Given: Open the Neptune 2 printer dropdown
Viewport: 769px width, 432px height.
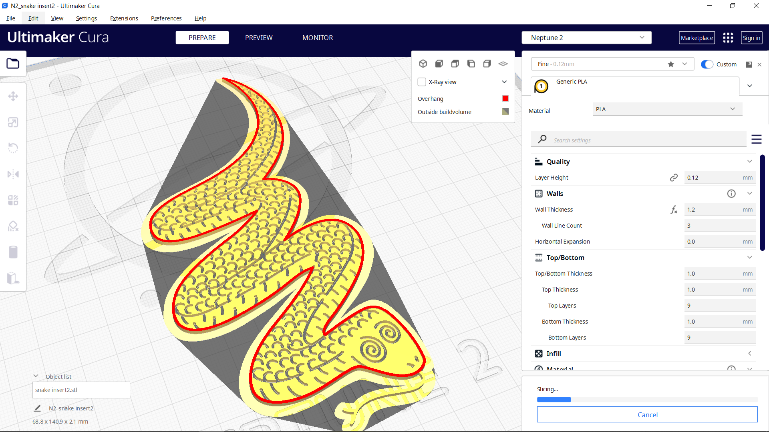Looking at the screenshot, I should click(586, 37).
